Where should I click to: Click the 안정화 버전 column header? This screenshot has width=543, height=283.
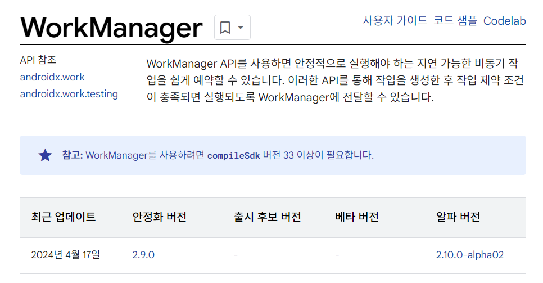(x=160, y=217)
